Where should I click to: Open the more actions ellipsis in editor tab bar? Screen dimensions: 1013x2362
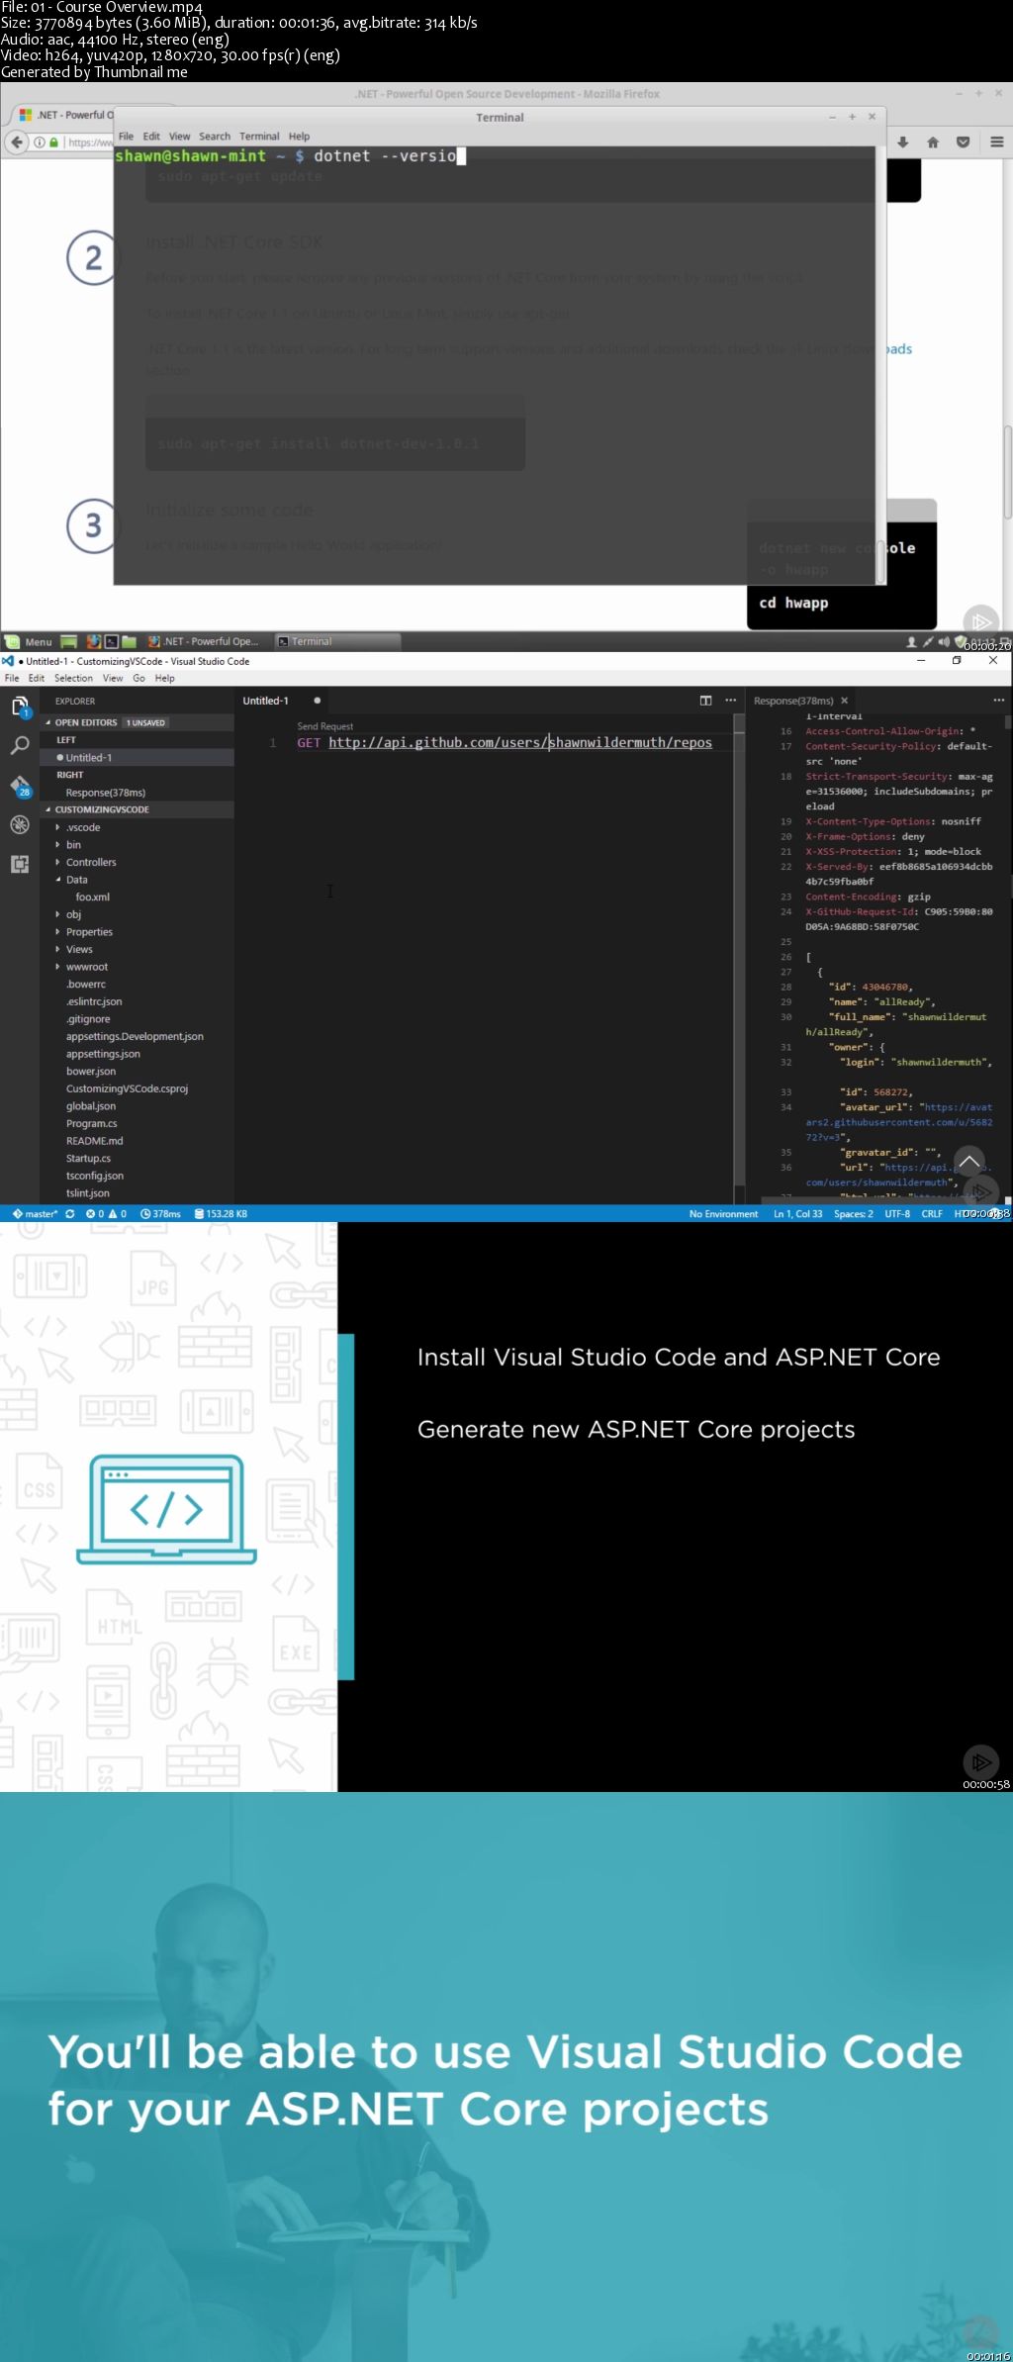tap(731, 701)
